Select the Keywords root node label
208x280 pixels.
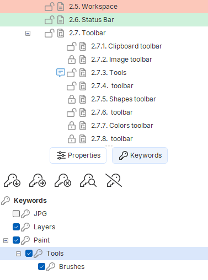coord(30,201)
